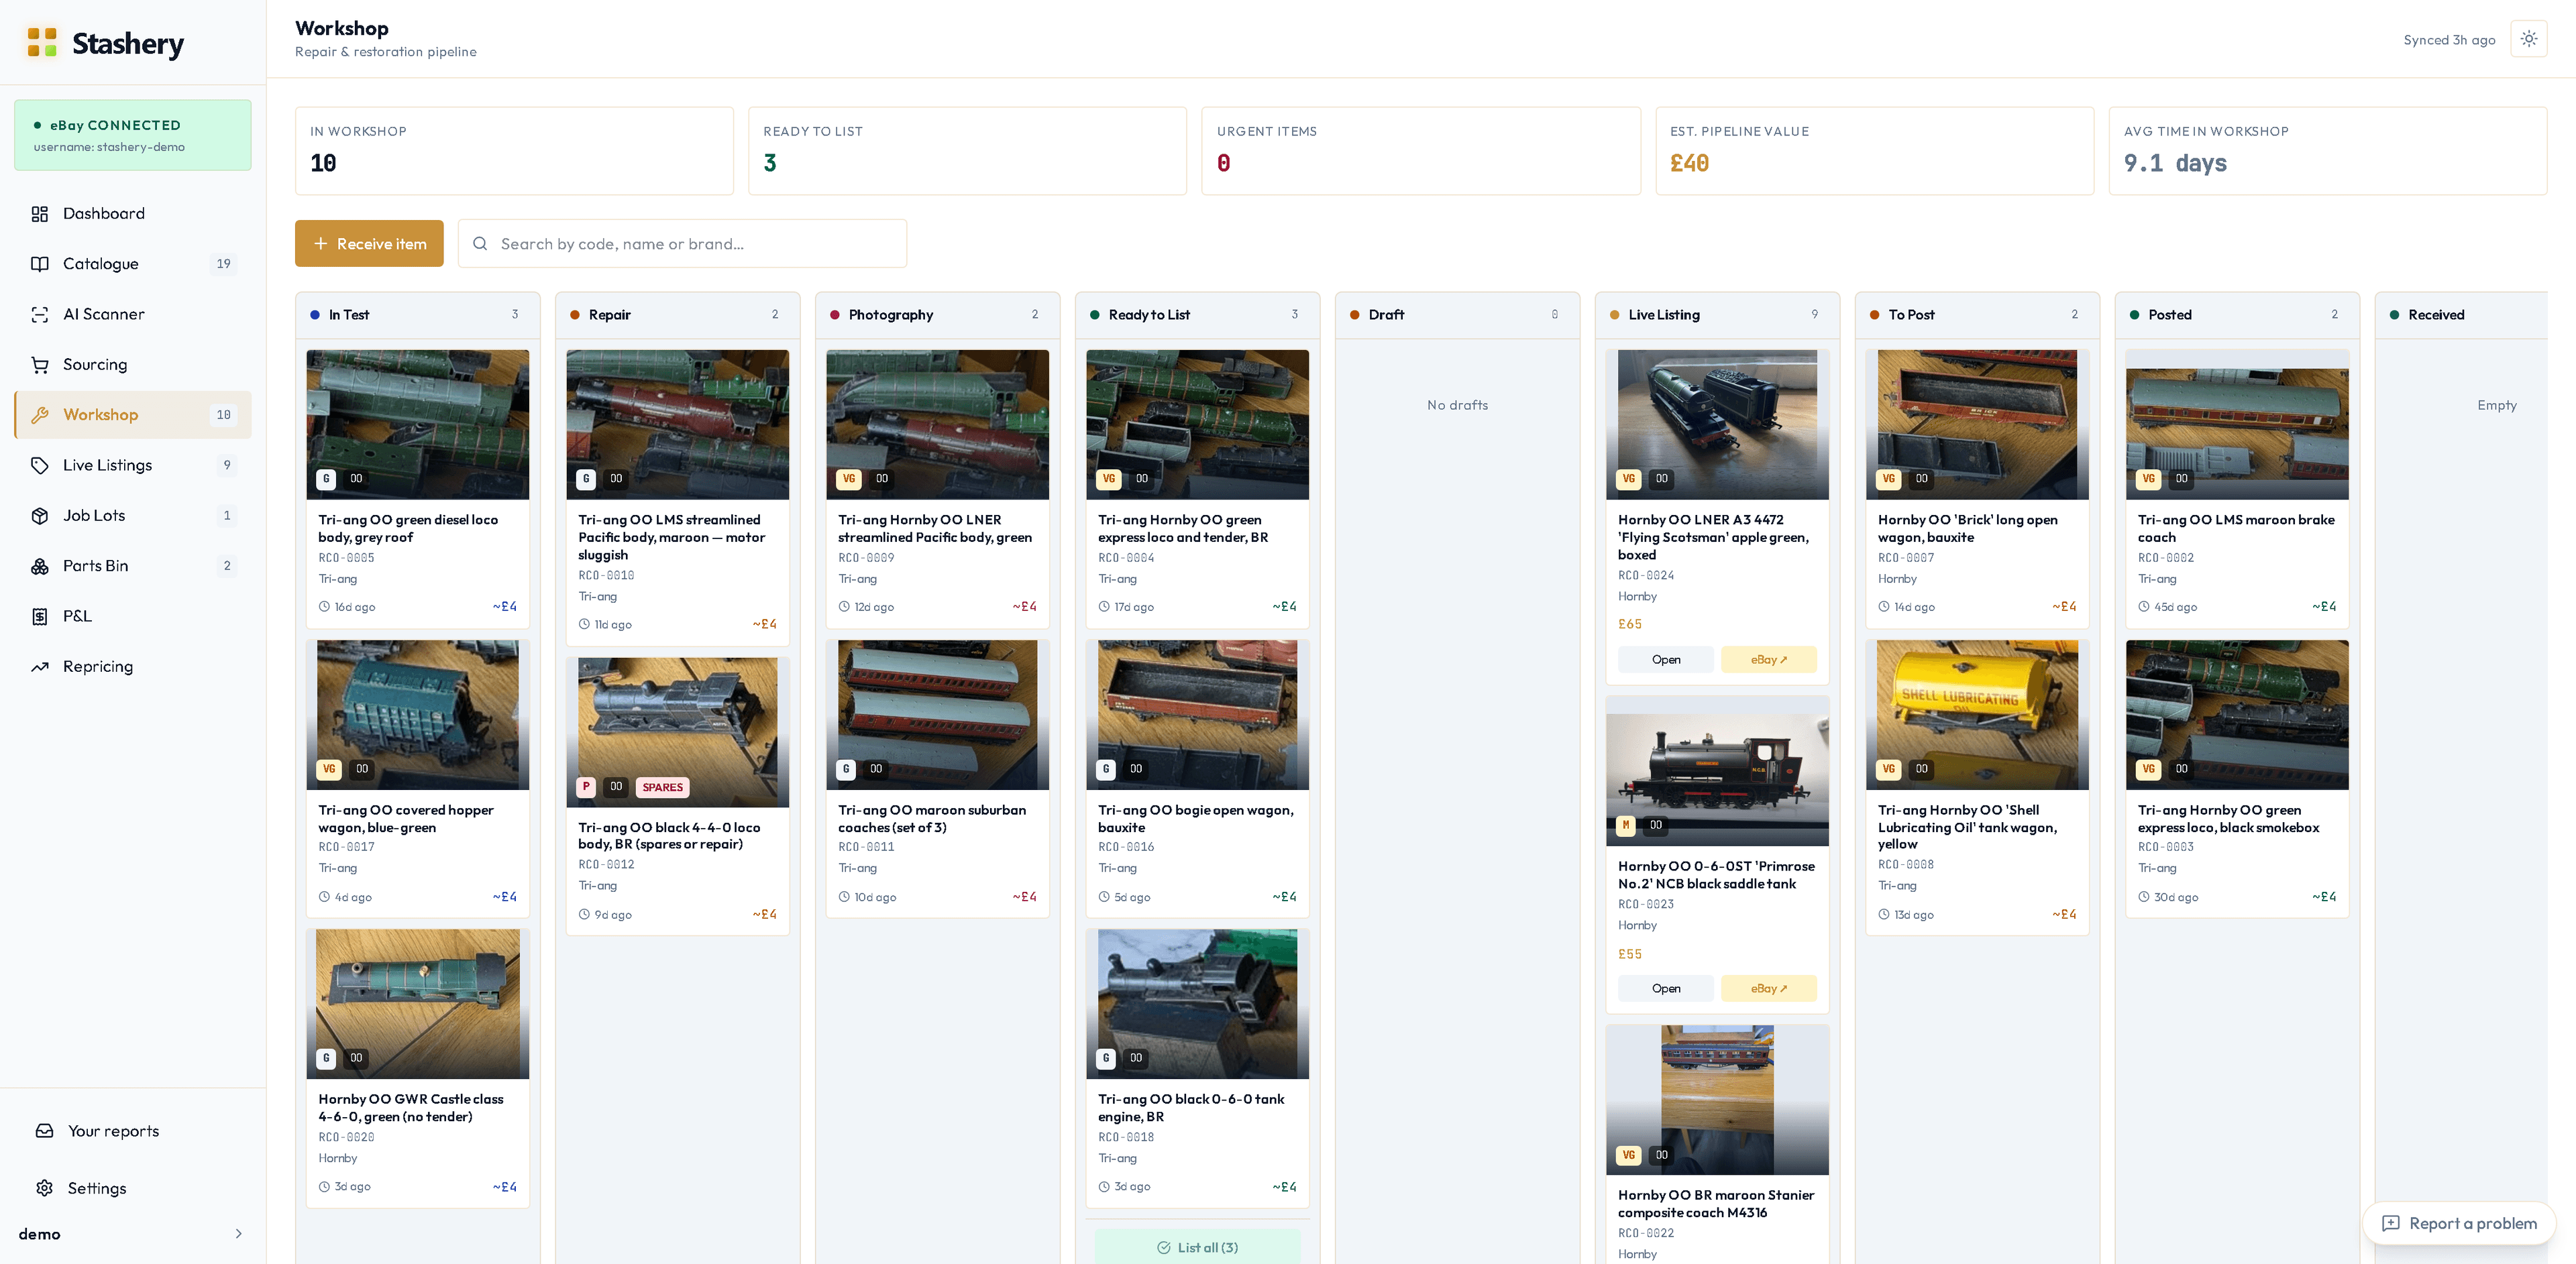Select Live Listings in the sidebar
The image size is (2576, 1264).
(x=133, y=465)
